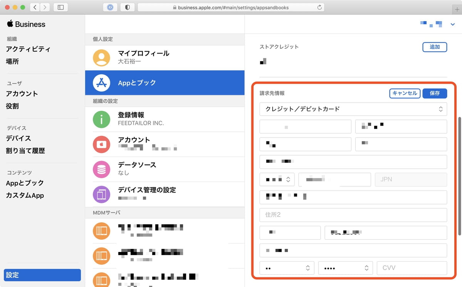Reload the page with the refresh icon

319,7
